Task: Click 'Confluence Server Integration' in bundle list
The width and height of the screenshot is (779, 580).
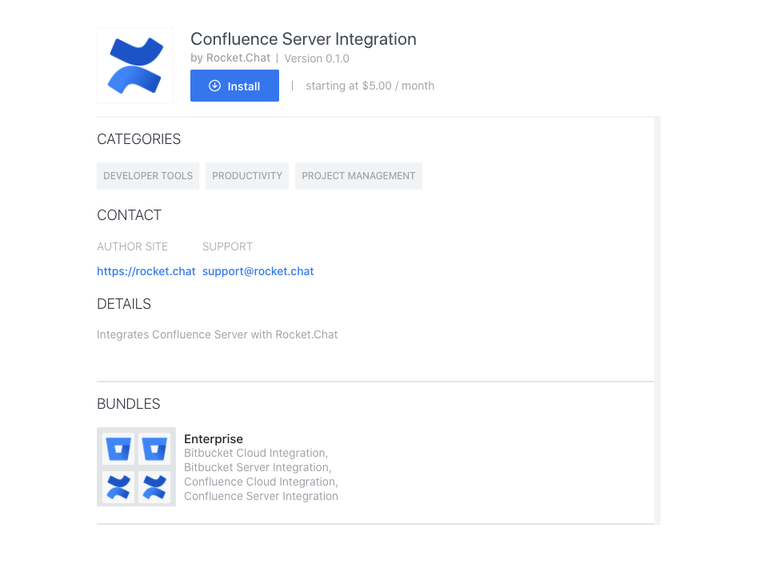Action: click(x=261, y=497)
